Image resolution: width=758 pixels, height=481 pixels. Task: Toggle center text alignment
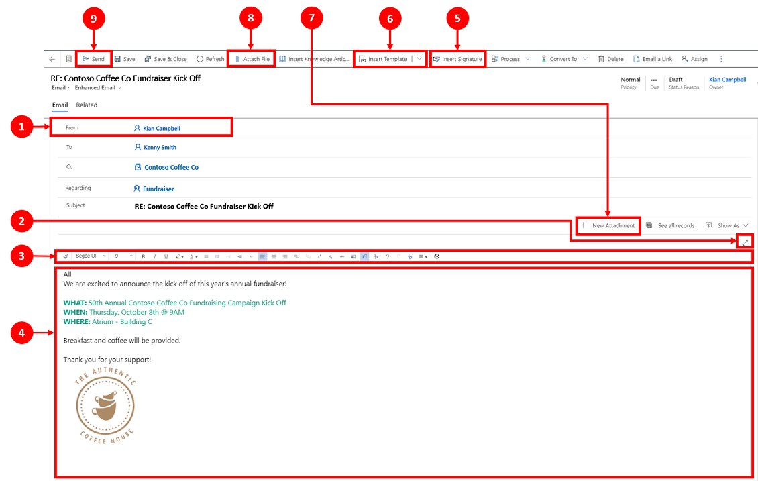(x=274, y=256)
